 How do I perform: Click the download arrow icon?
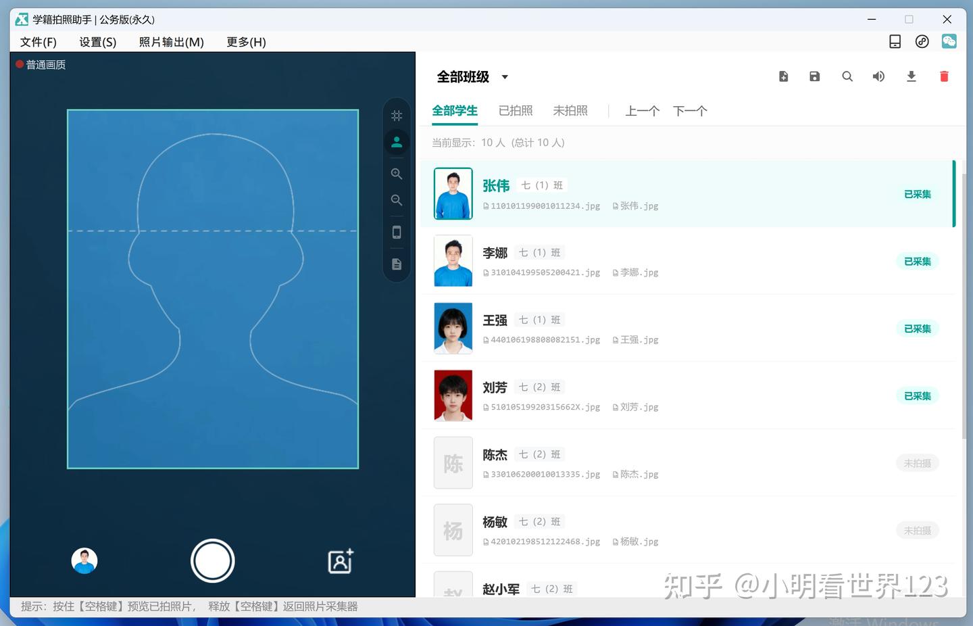[x=912, y=76]
